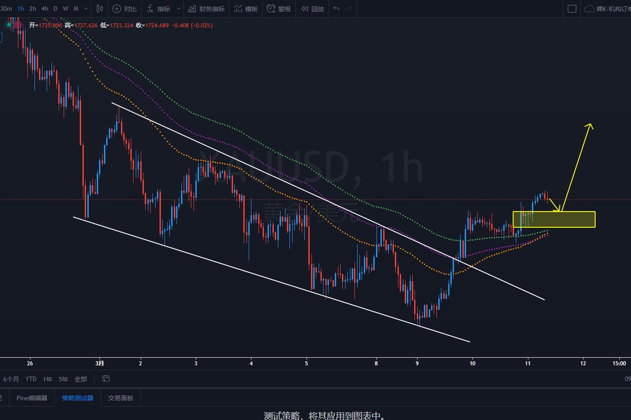Image resolution: width=631 pixels, height=420 pixels.
Task: Open the 模板 indicator templates
Action: [x=246, y=9]
